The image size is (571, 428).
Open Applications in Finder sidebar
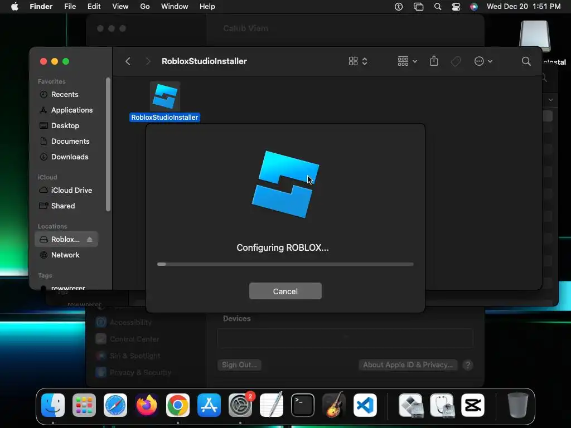66,110
